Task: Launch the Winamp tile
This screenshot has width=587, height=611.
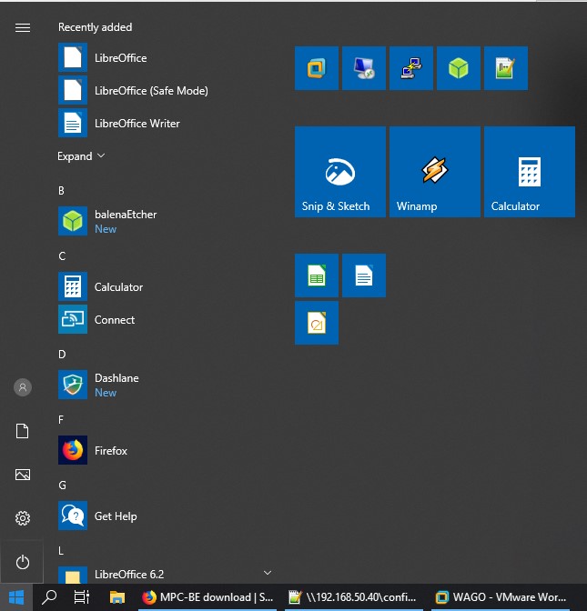Action: tap(435, 172)
